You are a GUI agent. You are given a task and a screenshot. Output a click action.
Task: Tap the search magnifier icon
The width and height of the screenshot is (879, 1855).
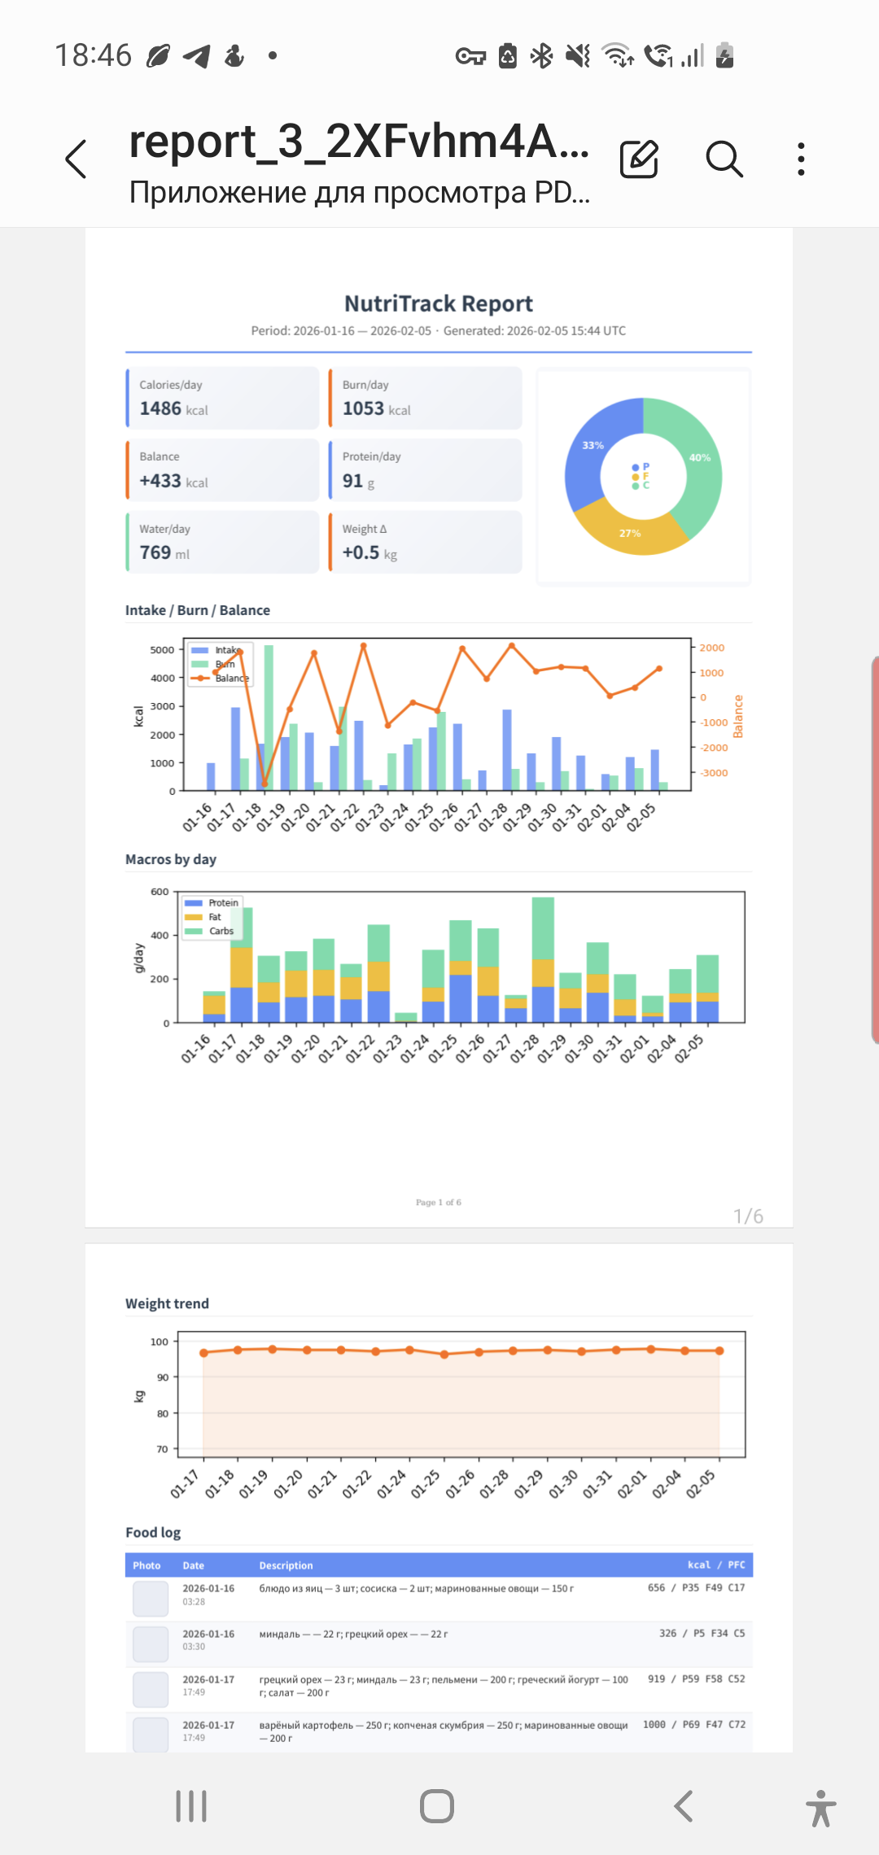tap(724, 159)
